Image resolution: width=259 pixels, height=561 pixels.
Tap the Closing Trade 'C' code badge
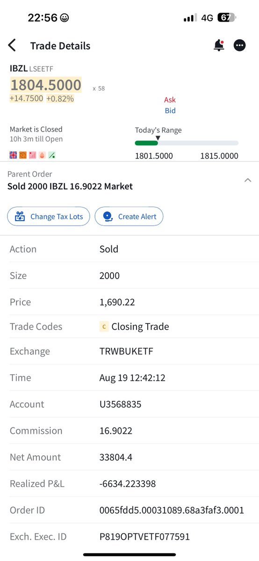(104, 327)
